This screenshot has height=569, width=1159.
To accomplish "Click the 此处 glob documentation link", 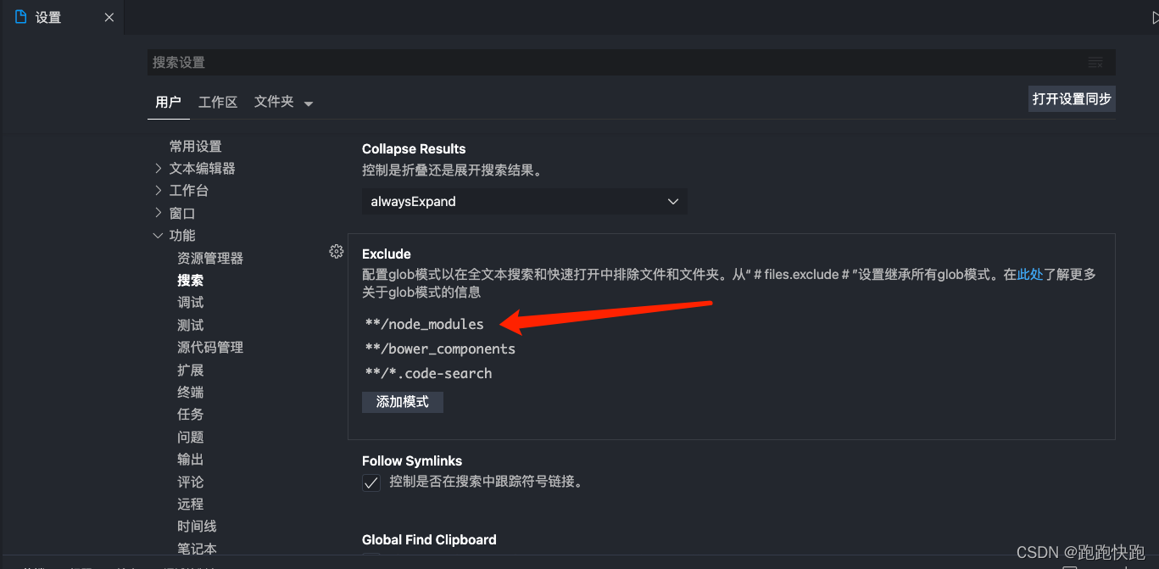I will [1028, 274].
